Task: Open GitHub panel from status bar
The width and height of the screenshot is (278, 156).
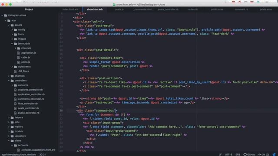Action: point(249,154)
